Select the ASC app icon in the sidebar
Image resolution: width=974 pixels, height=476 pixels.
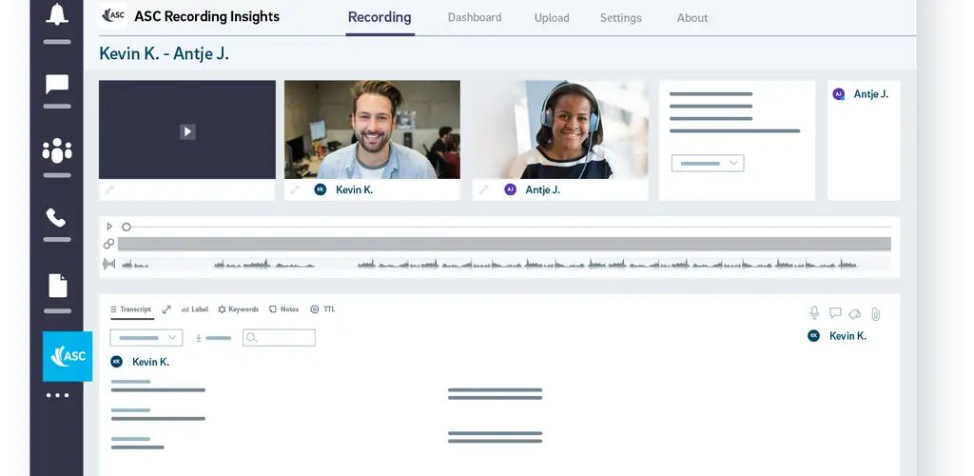point(68,356)
